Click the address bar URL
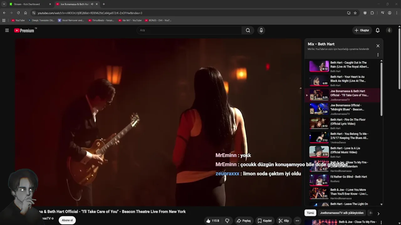The width and height of the screenshot is (401, 225). (90, 13)
